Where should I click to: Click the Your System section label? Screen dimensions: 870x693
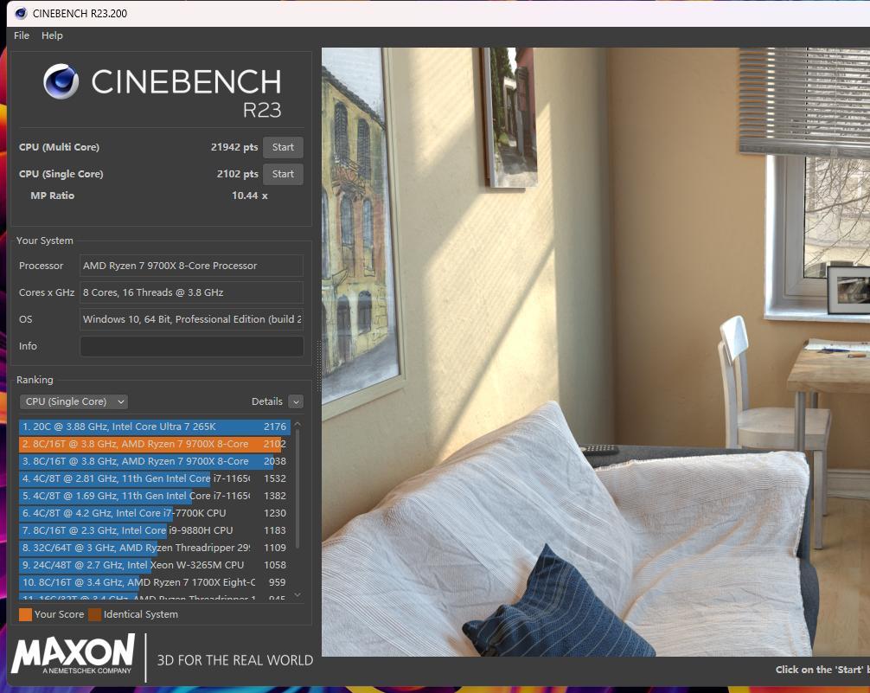click(x=44, y=241)
